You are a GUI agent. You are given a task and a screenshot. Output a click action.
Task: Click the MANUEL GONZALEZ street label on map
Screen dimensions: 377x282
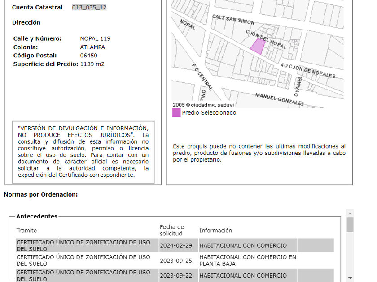point(279,99)
